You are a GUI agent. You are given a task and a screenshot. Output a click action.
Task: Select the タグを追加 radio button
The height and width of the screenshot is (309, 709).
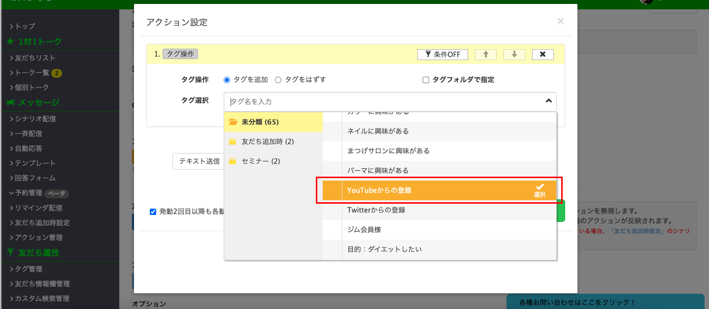[227, 80]
